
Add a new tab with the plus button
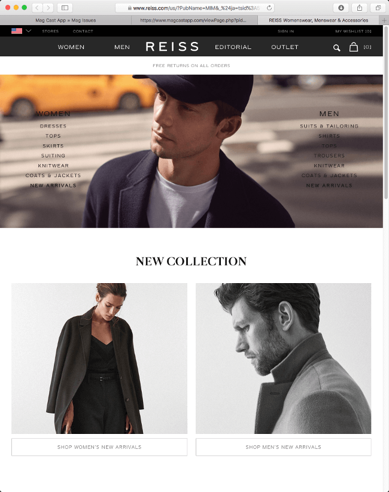coord(384,20)
